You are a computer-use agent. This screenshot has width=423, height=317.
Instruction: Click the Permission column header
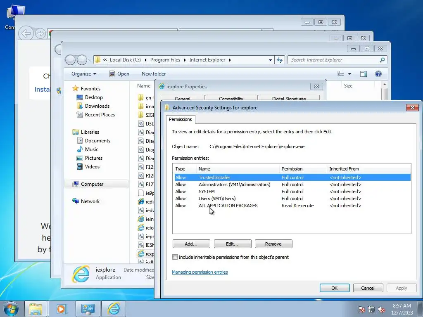click(303, 169)
